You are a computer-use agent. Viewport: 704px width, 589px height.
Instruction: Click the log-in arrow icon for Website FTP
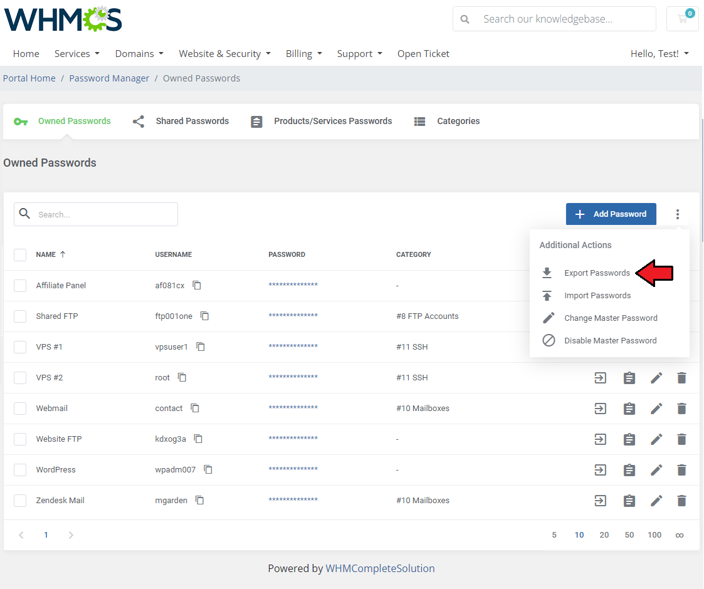coord(601,439)
